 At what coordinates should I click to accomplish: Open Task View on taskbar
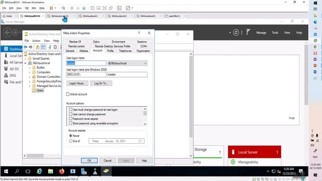pos(28,171)
